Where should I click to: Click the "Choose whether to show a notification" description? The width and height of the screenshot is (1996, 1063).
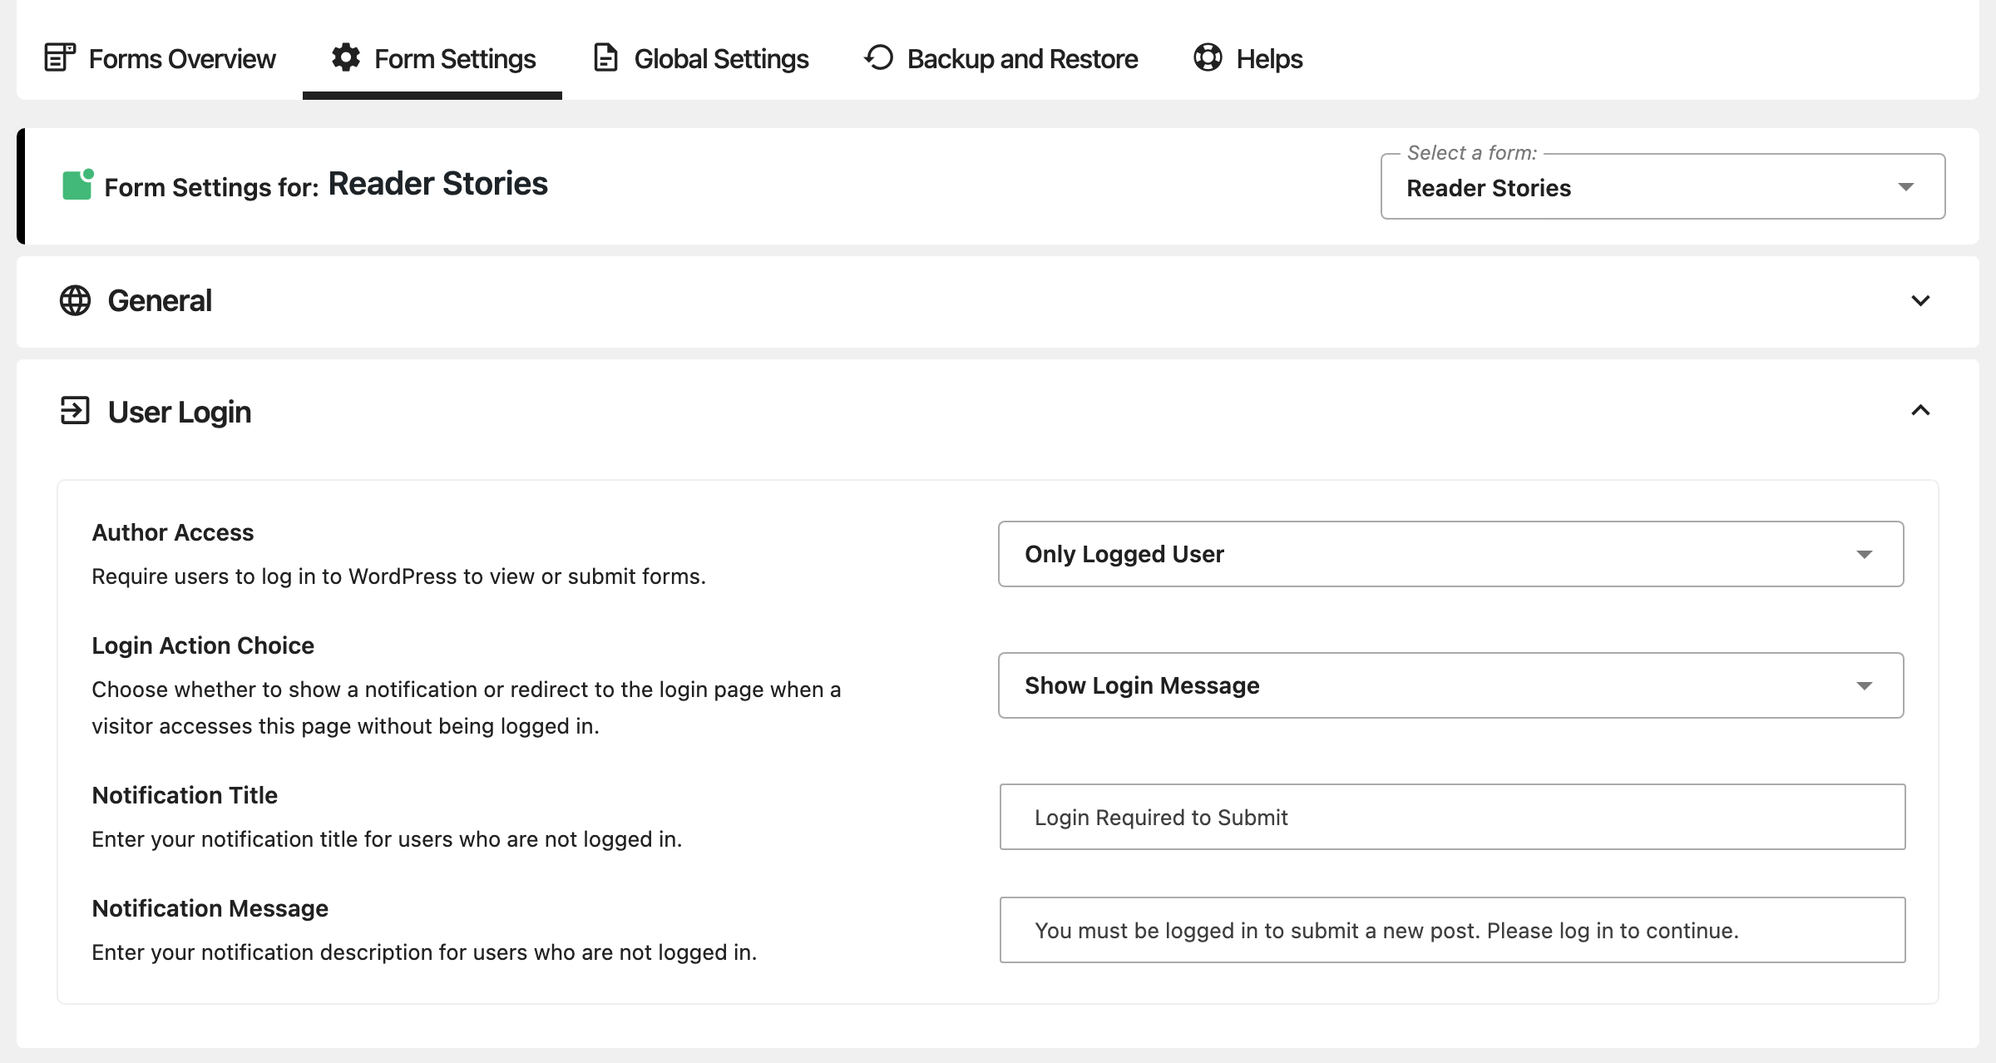coord(467,707)
